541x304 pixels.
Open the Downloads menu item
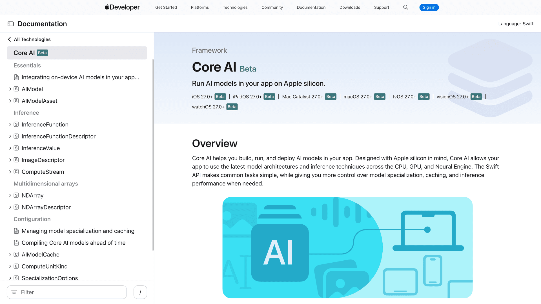[x=350, y=7]
